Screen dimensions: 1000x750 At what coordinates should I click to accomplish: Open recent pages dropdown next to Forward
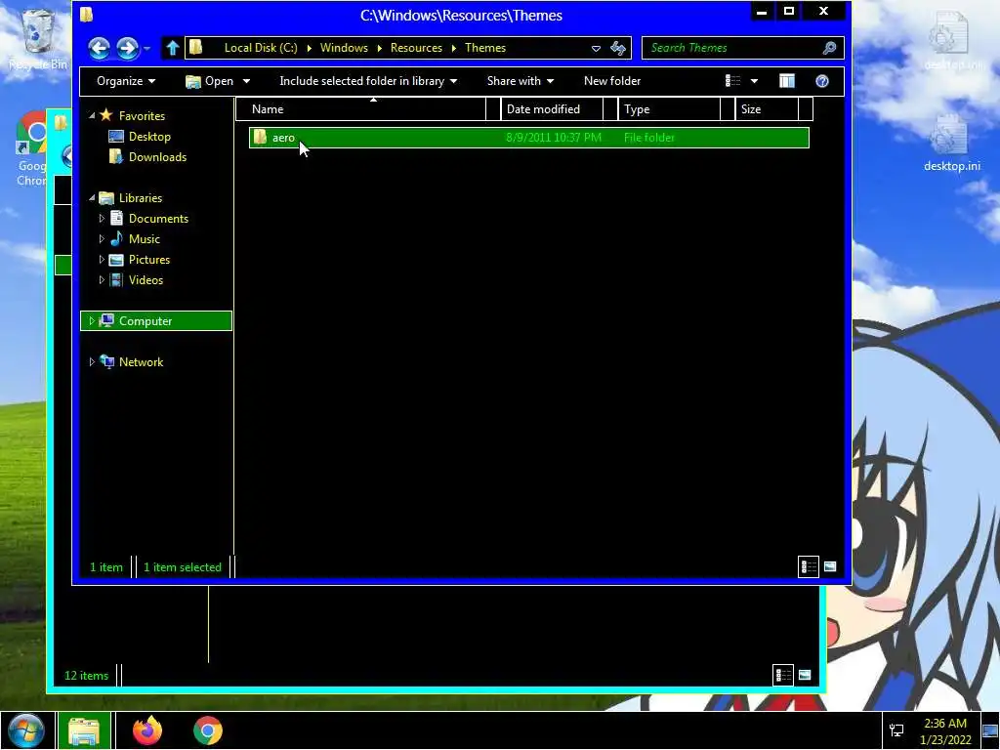[146, 49]
